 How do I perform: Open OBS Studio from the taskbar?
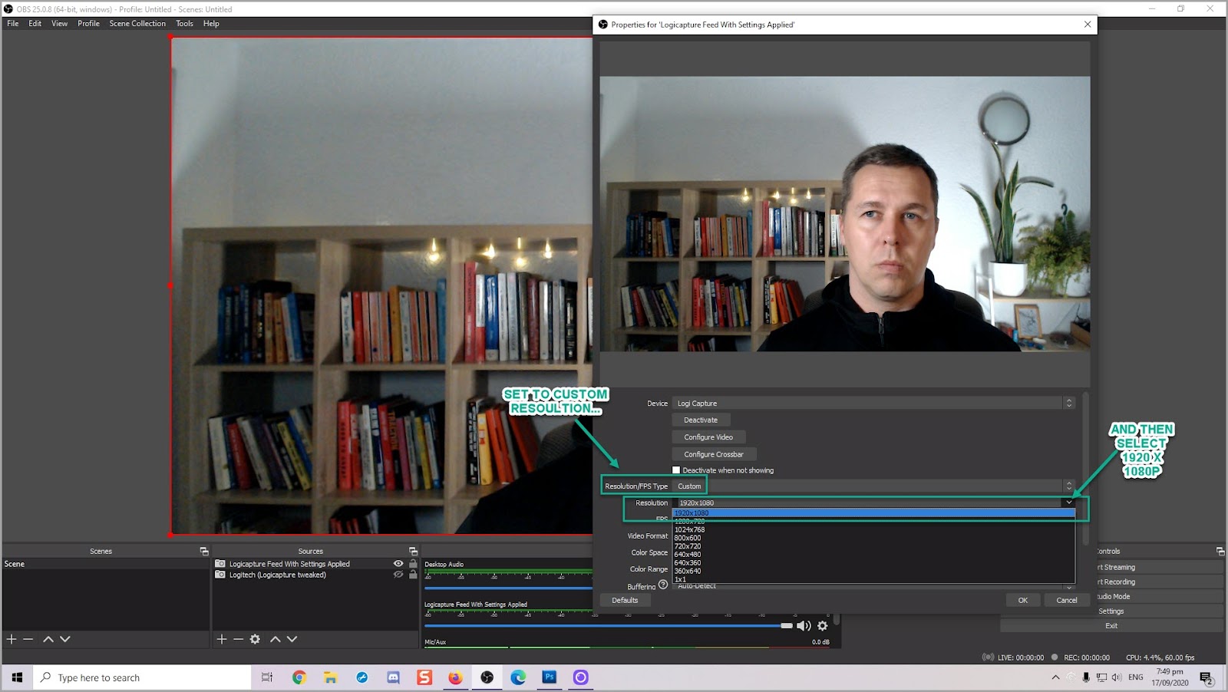pyautogui.click(x=487, y=677)
